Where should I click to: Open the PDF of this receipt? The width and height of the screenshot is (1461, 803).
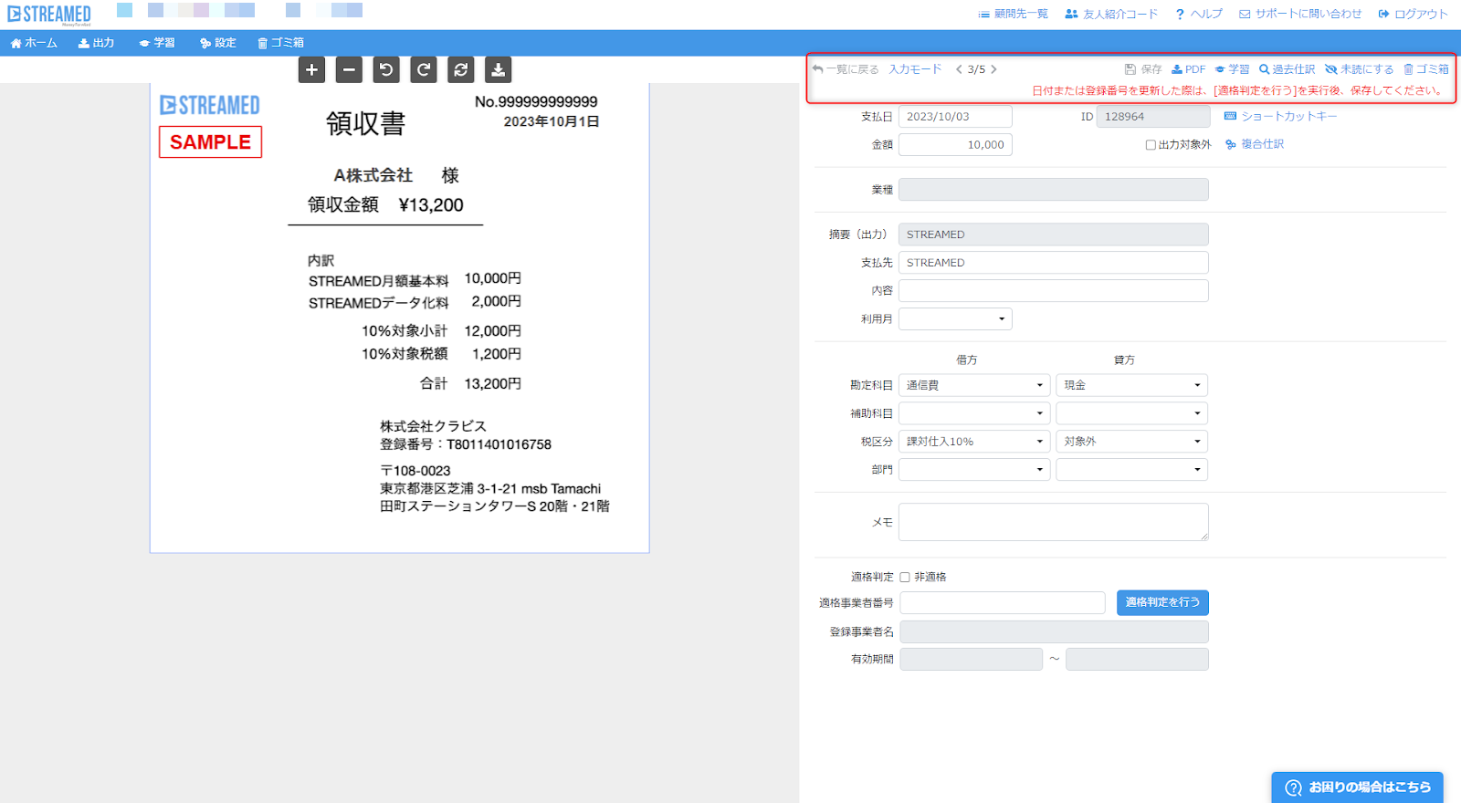pyautogui.click(x=1189, y=69)
